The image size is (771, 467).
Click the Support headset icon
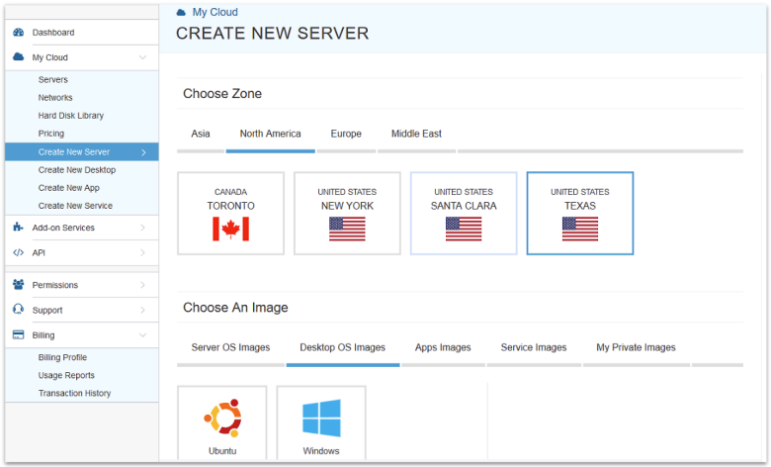(x=18, y=309)
